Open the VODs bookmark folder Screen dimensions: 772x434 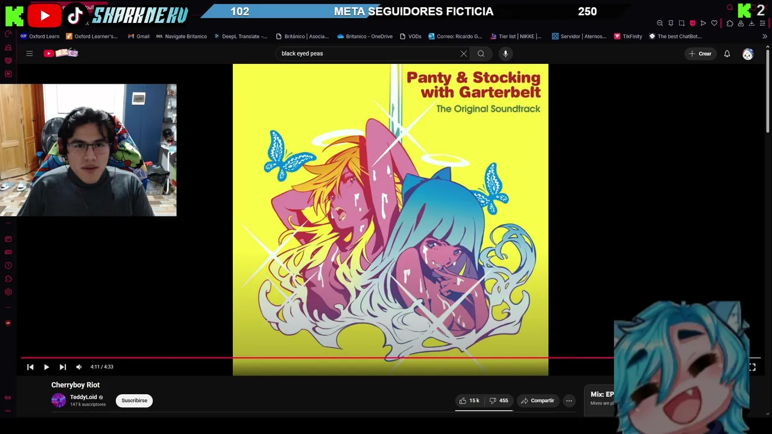tap(411, 36)
